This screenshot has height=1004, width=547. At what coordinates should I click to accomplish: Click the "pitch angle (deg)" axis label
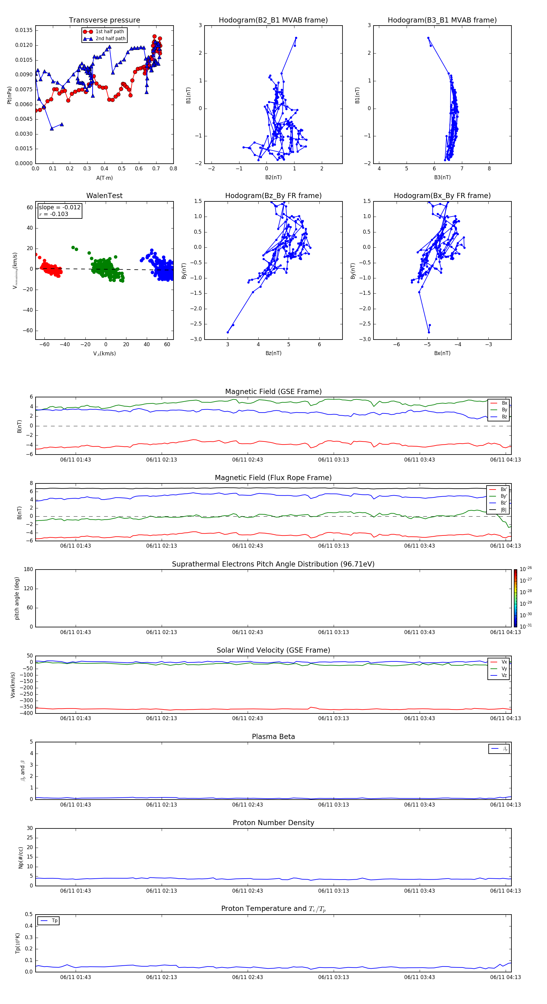coord(17,598)
